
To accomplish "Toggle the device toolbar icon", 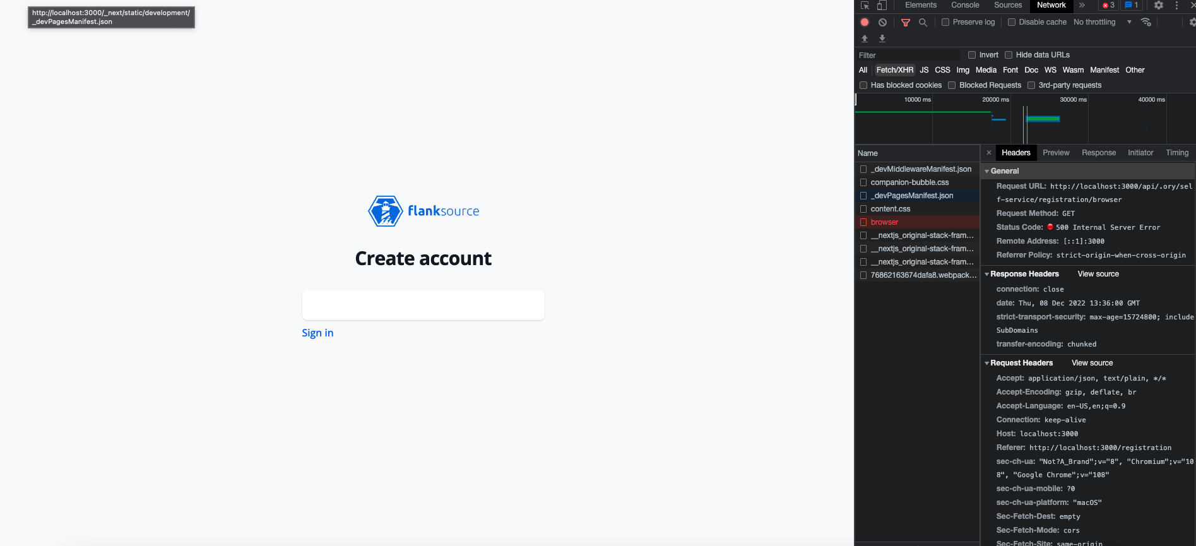I will click(882, 5).
